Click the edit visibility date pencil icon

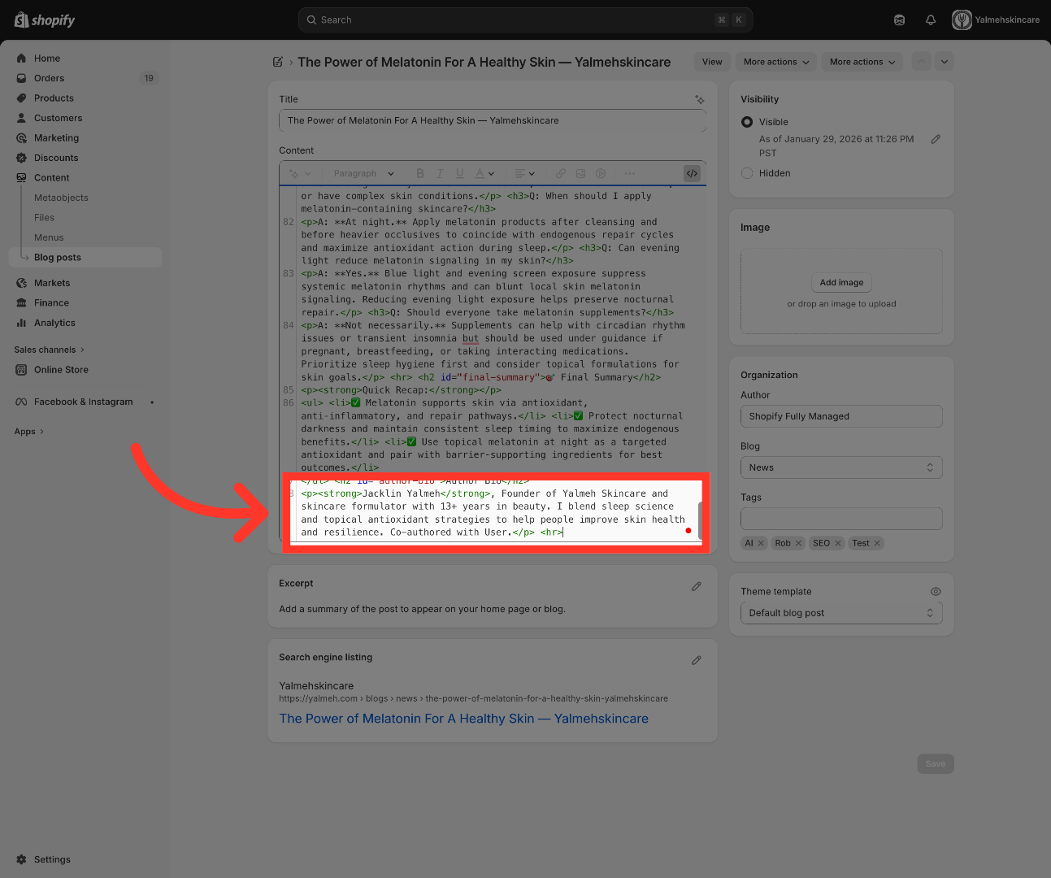936,139
